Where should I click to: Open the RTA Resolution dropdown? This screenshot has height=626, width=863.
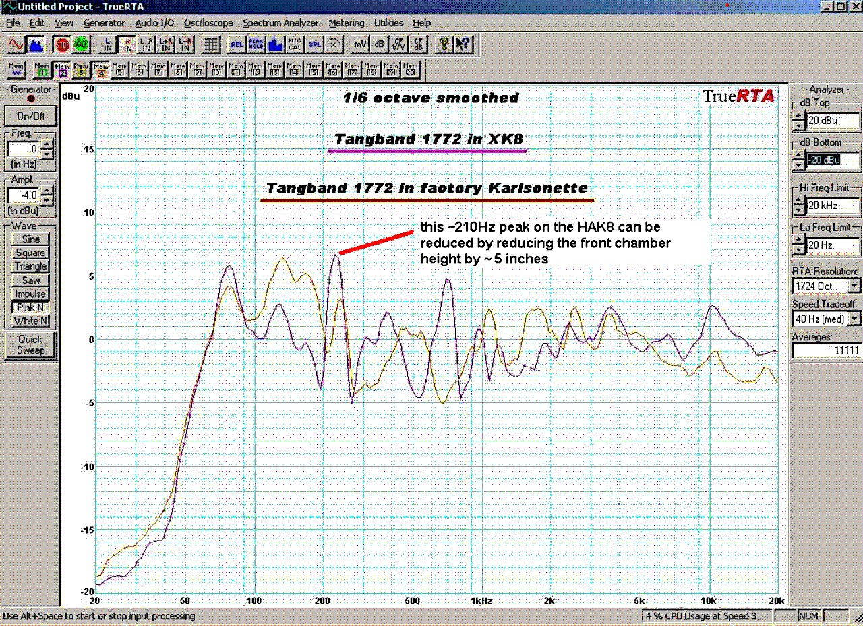coord(854,286)
